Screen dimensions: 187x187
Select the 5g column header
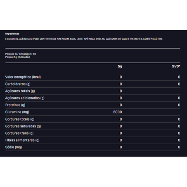click(120, 66)
